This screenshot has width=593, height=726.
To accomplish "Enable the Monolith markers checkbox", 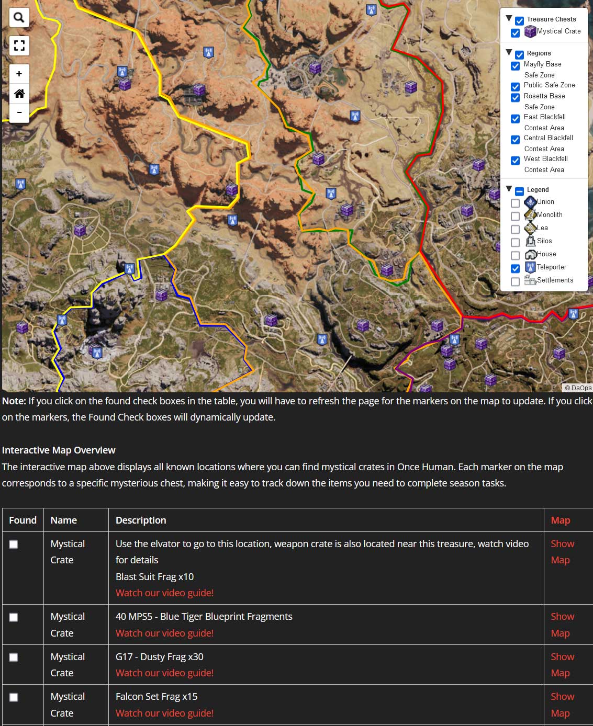I will (x=515, y=216).
